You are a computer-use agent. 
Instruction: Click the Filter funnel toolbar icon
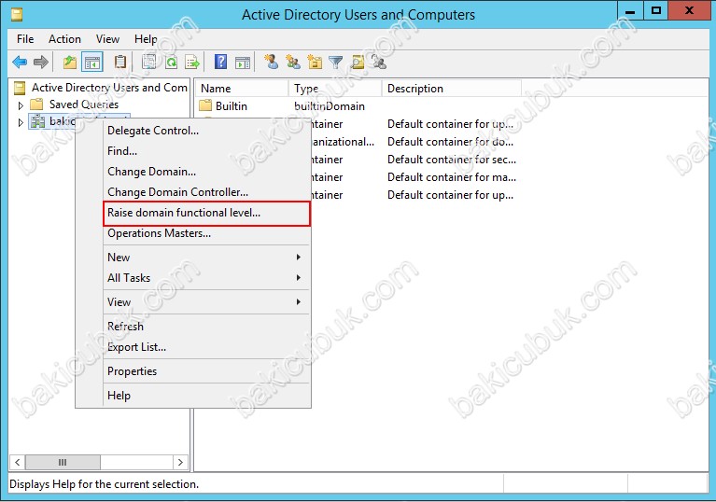coord(336,63)
